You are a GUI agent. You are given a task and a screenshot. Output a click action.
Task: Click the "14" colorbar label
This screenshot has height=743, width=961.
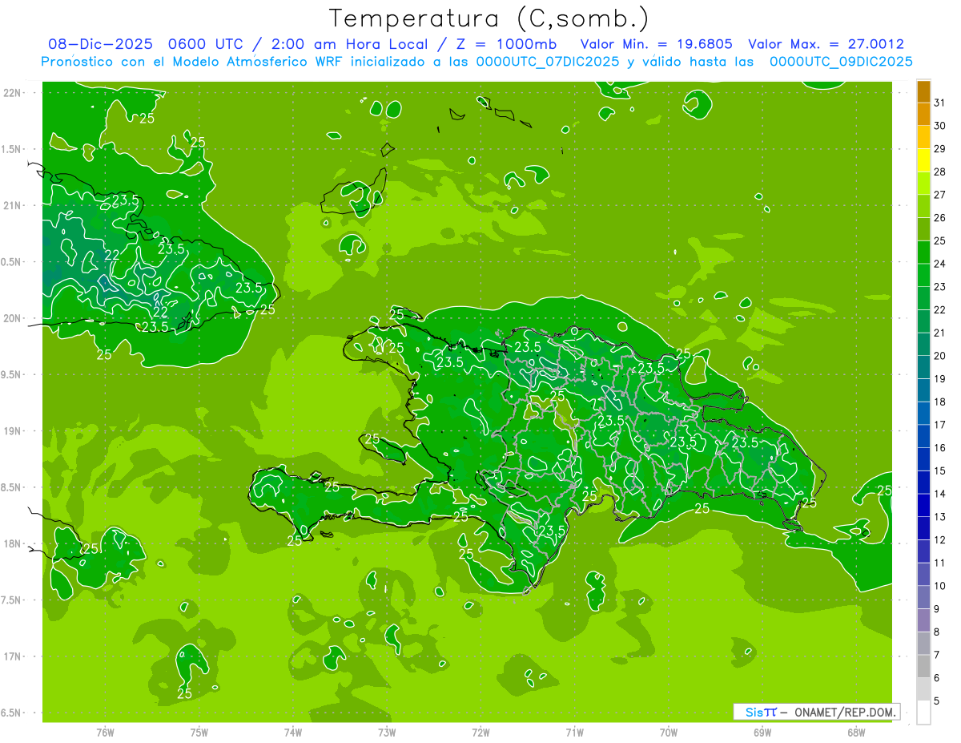940,494
